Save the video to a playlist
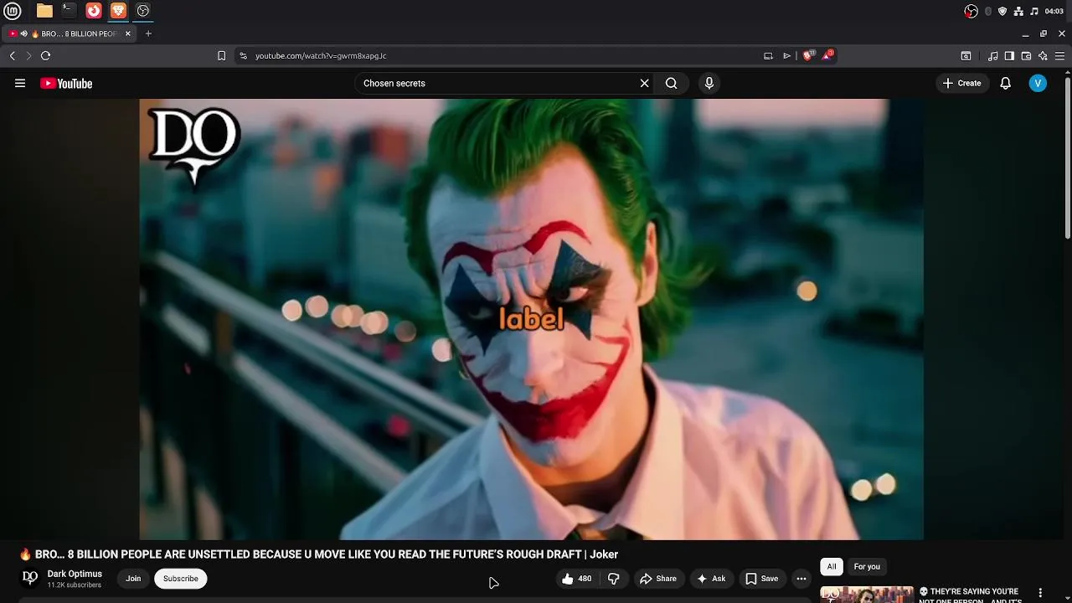The image size is (1072, 603). click(762, 579)
